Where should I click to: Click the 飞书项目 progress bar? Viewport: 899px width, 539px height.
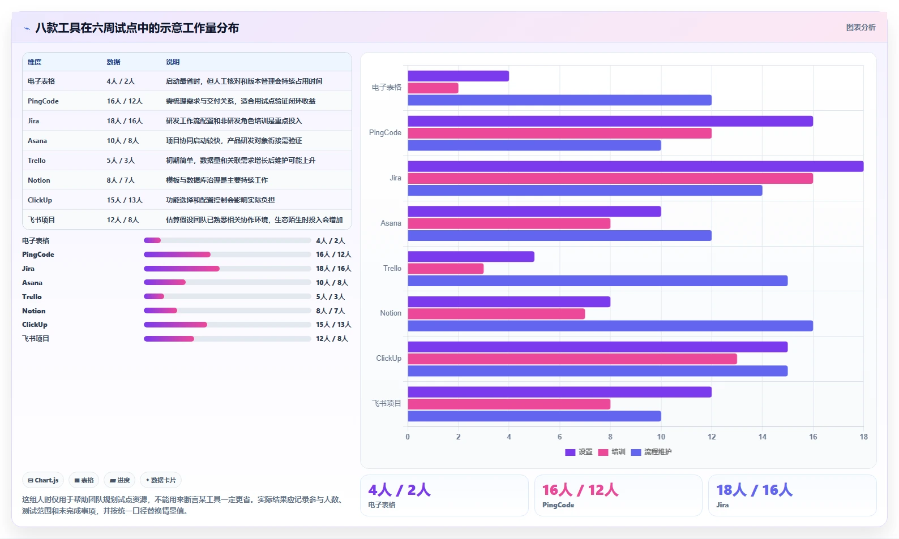pyautogui.click(x=228, y=339)
